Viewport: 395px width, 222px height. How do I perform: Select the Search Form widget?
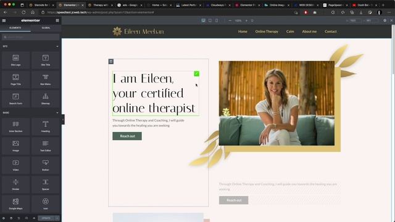coord(15,99)
